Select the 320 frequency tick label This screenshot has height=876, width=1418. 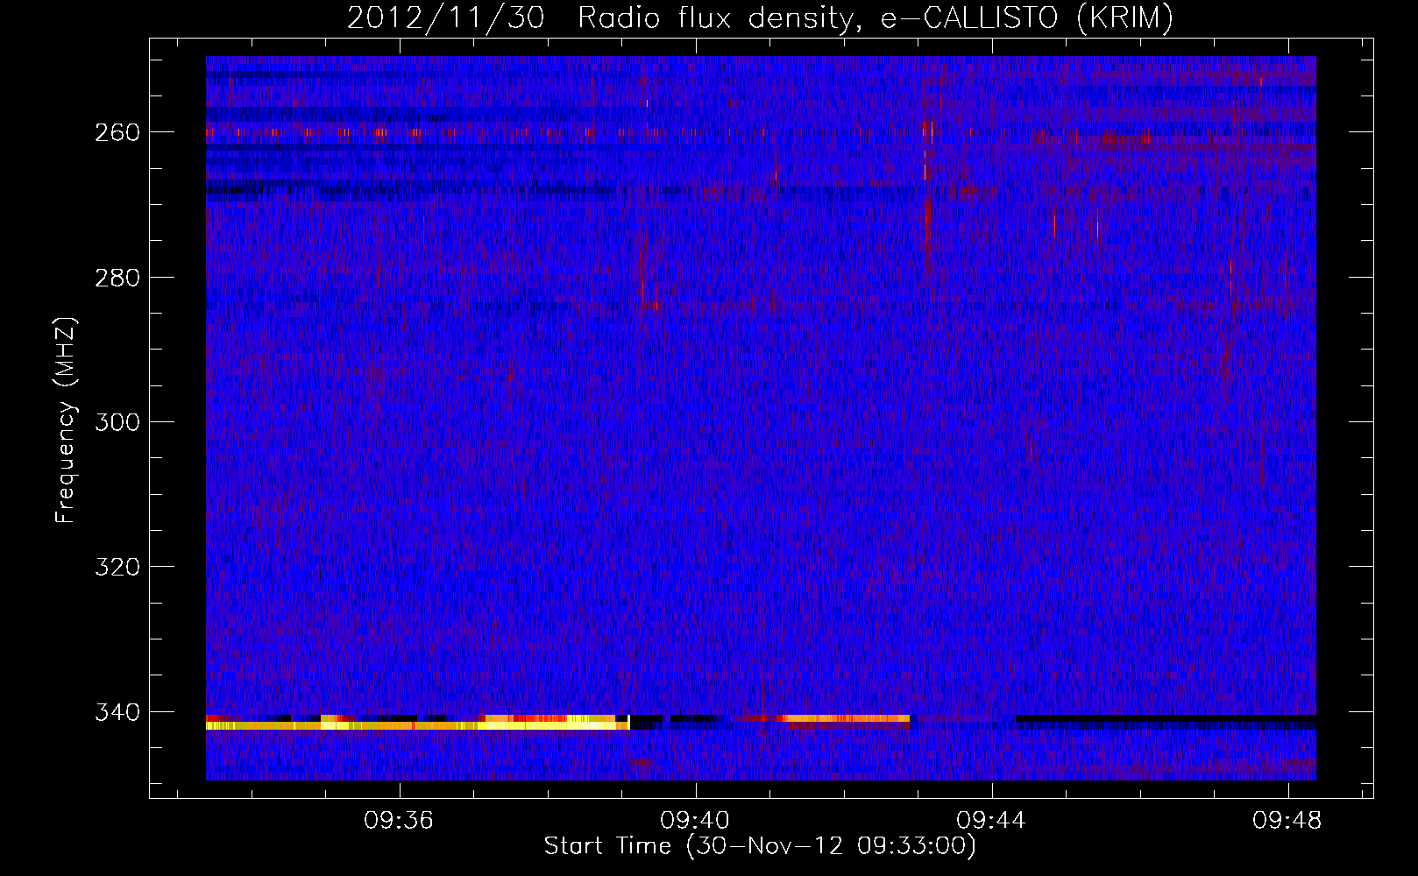coord(117,567)
